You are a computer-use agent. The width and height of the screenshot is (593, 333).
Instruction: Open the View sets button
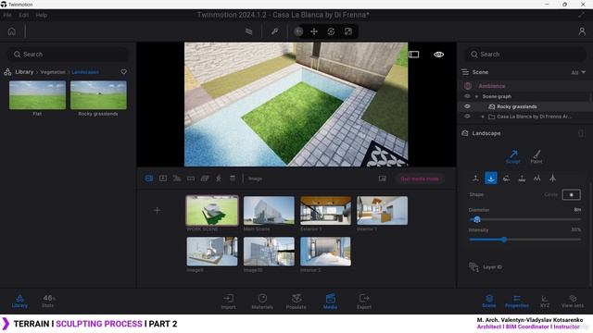(x=573, y=302)
